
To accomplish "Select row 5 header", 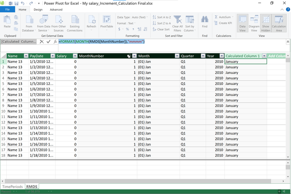I will pyautogui.click(x=3, y=84).
